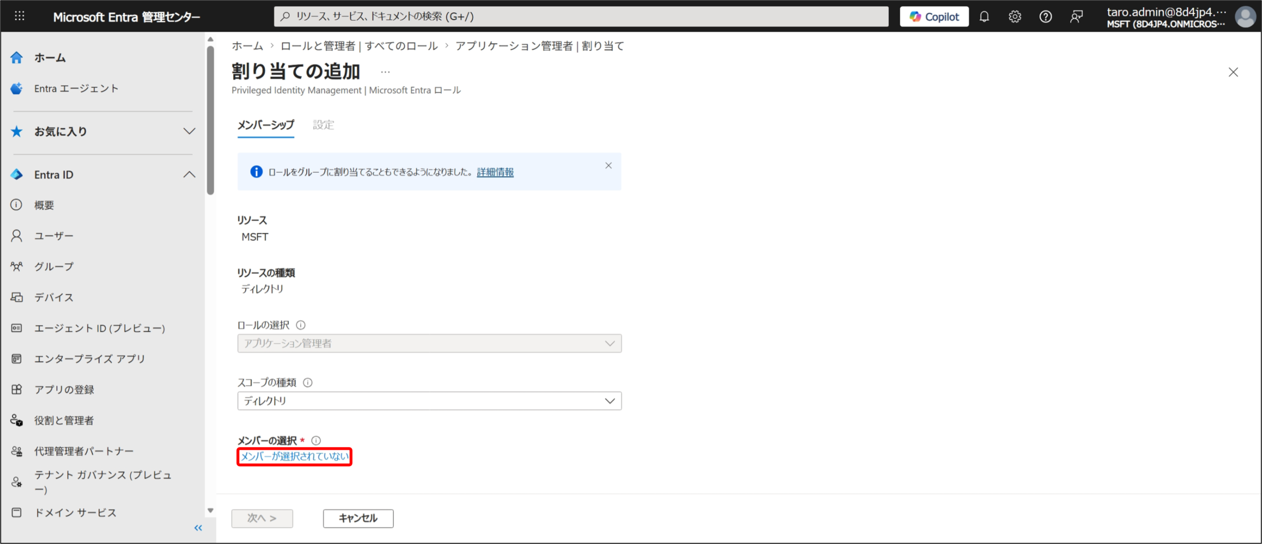Click メンバーが選択されていない link
Image resolution: width=1262 pixels, height=544 pixels.
(x=294, y=456)
